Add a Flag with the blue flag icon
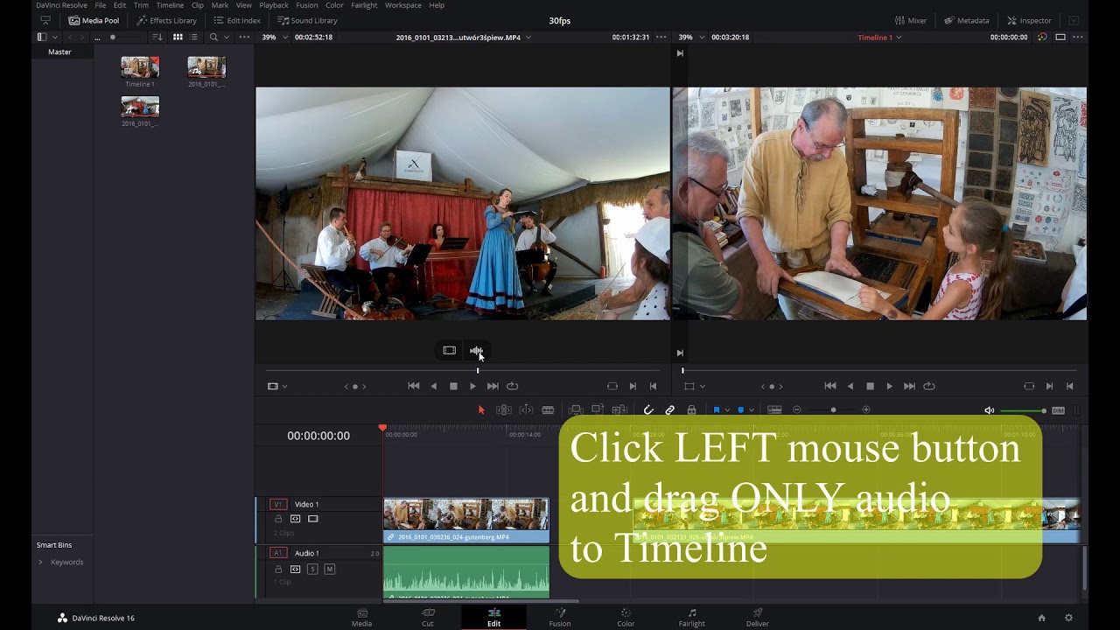Screen dimensions: 1120x630 [717, 409]
